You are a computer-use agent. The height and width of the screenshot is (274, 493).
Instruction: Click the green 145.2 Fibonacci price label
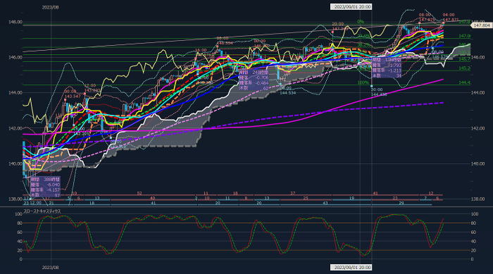[x=464, y=68]
